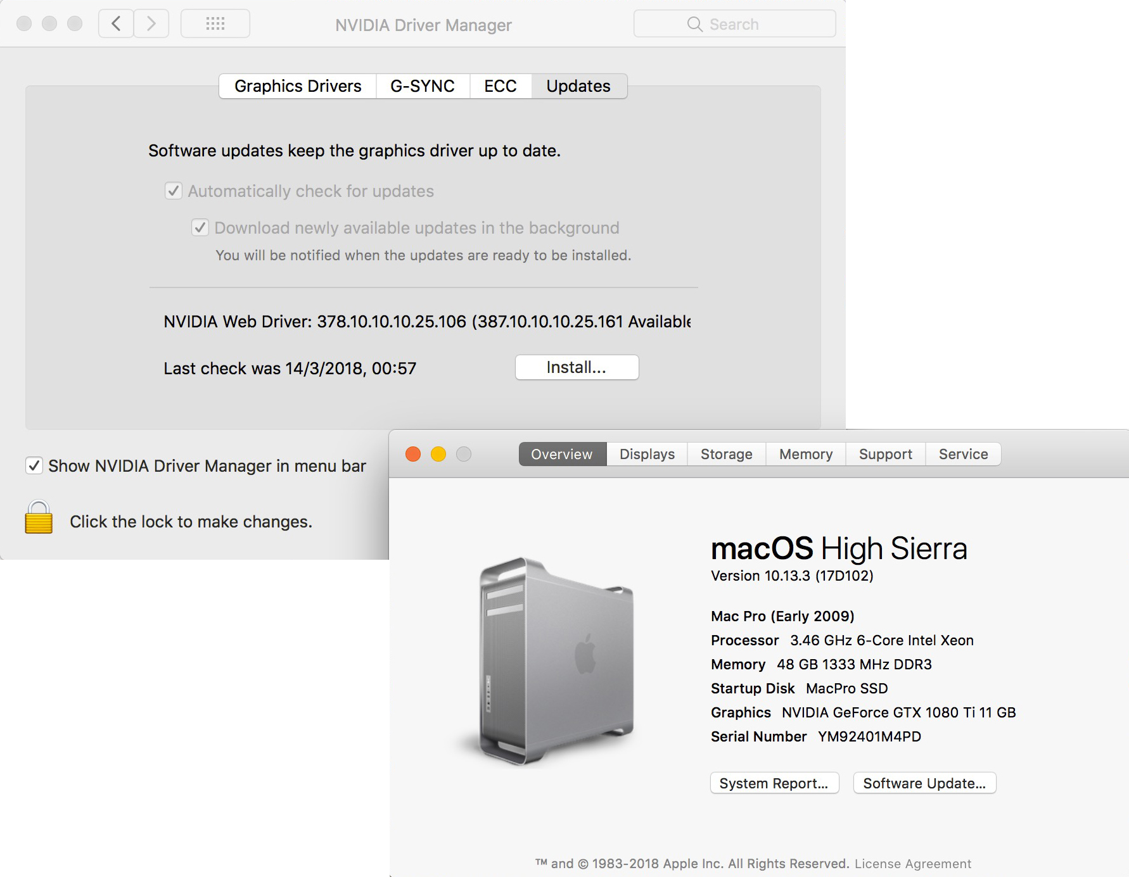Open the Service tab in About This Mac

tap(963, 454)
